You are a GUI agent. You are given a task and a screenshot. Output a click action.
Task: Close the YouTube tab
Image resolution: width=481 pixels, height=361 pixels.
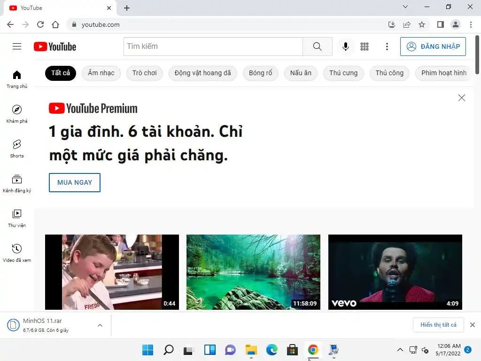(x=109, y=8)
